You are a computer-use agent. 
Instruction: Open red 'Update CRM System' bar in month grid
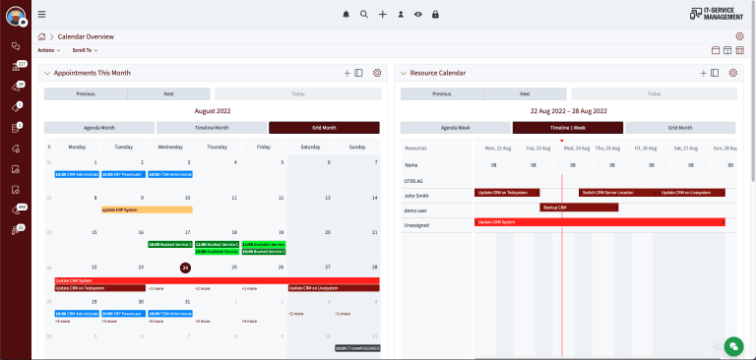[x=217, y=280]
